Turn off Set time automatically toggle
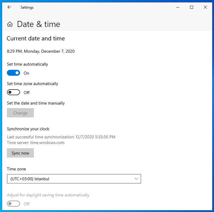The image size is (214, 212). point(13,73)
